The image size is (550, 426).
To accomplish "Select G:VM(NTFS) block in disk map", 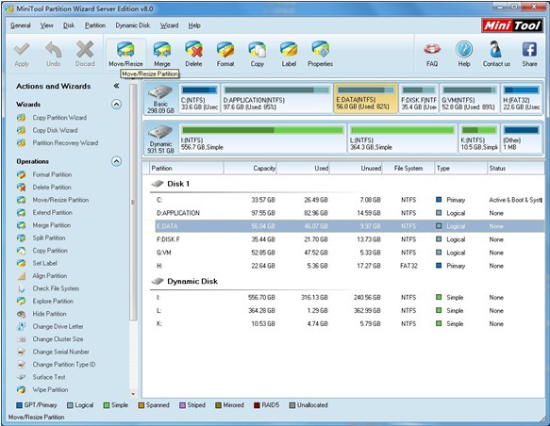I will click(x=469, y=98).
